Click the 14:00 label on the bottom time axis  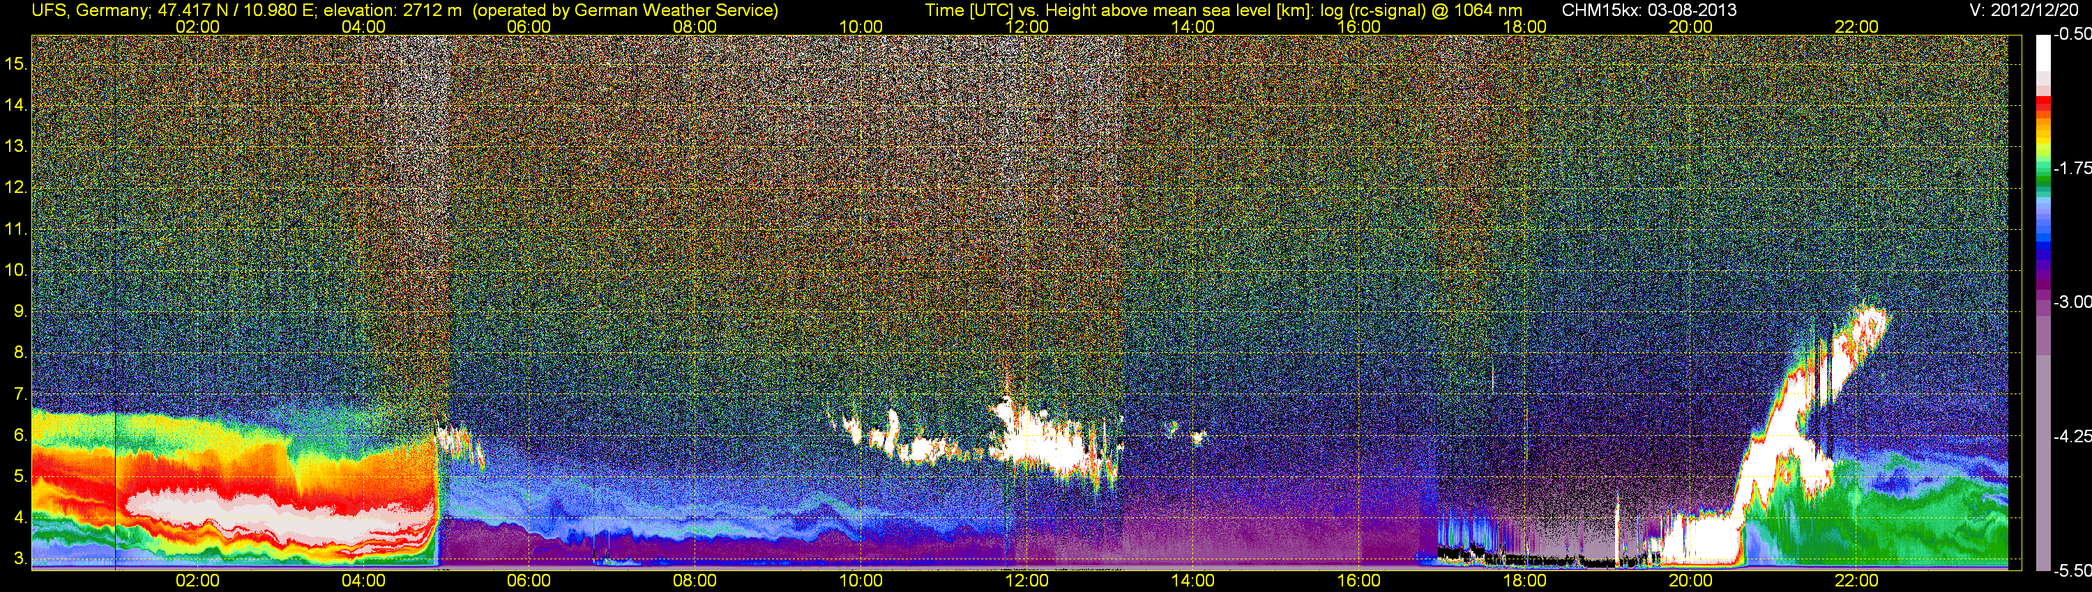pyautogui.click(x=1193, y=581)
